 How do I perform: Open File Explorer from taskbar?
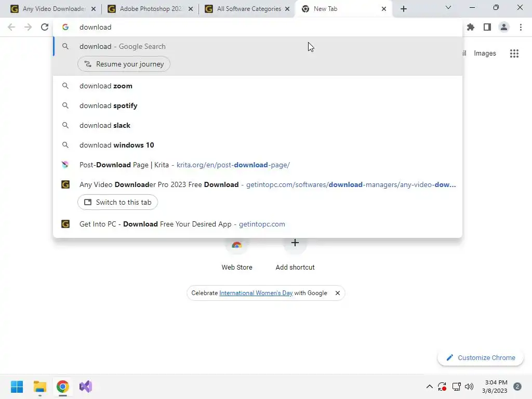pos(40,387)
